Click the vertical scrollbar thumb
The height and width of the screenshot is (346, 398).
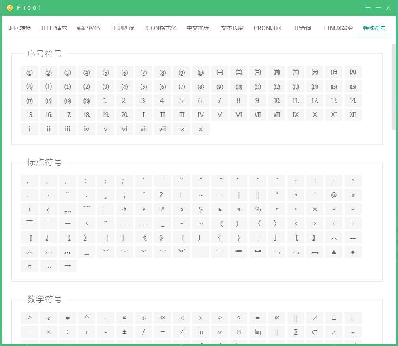(393, 87)
